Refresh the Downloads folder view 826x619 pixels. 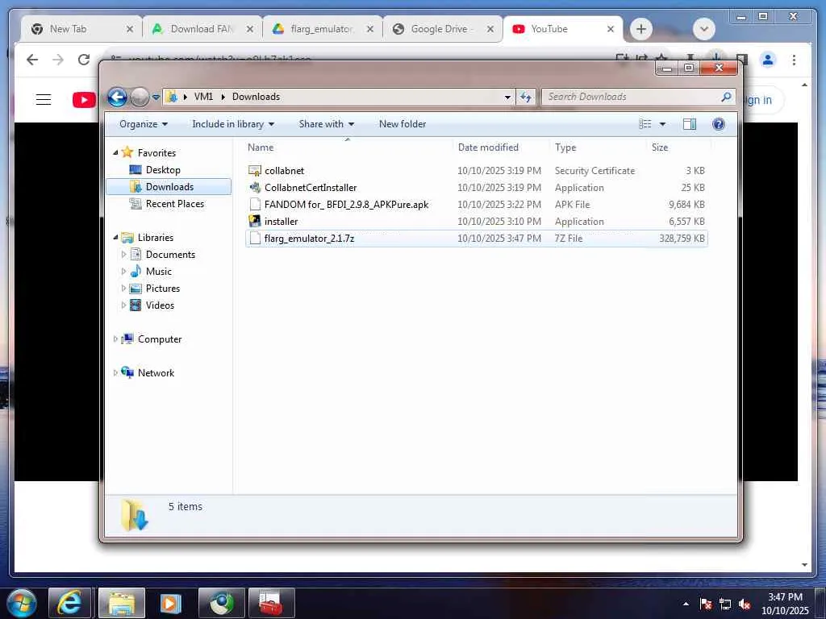pos(526,97)
